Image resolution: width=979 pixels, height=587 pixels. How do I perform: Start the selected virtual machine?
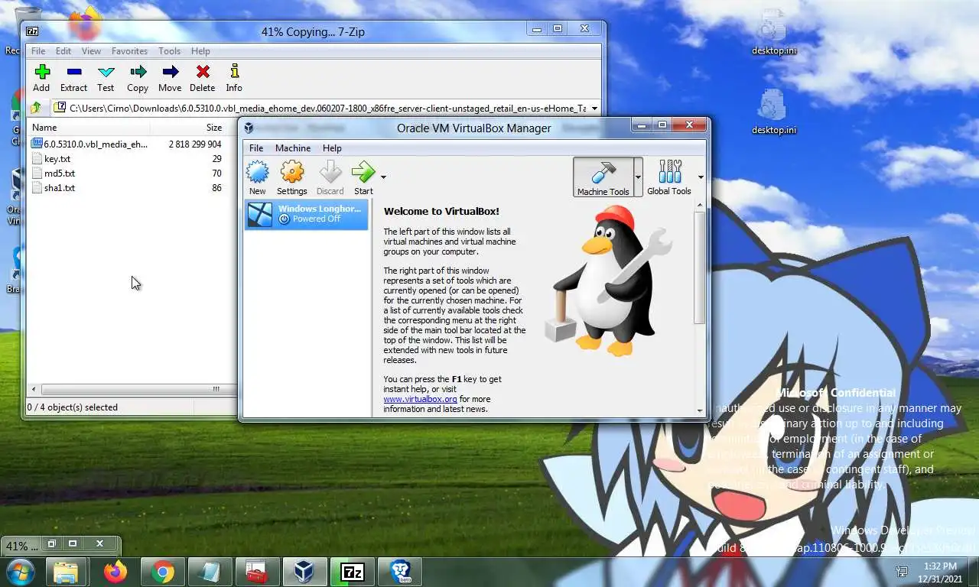tap(363, 177)
